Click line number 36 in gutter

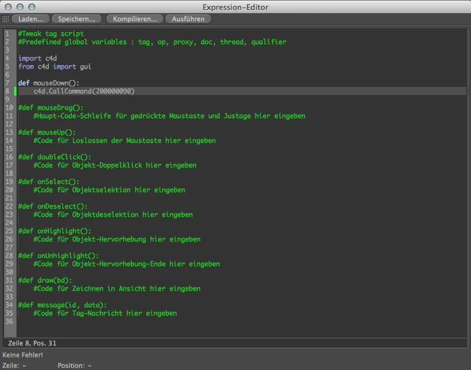tap(9, 321)
